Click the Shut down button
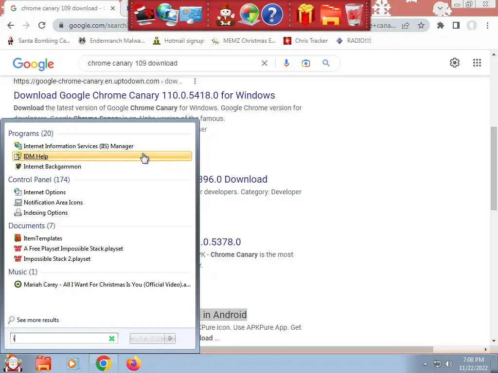Image resolution: width=498 pixels, height=373 pixels. tap(147, 339)
